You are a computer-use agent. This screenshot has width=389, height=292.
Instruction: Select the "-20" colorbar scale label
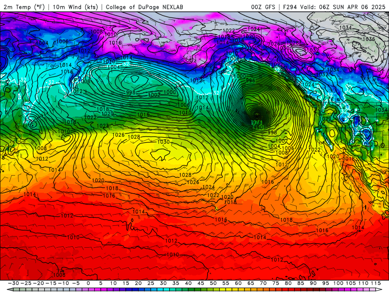(38, 283)
